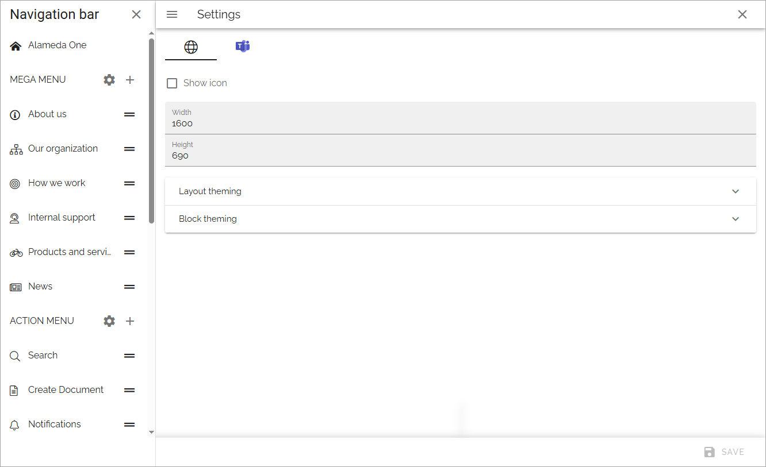The height and width of the screenshot is (467, 766).
Task: Open Action Menu settings gear
Action: (x=109, y=321)
